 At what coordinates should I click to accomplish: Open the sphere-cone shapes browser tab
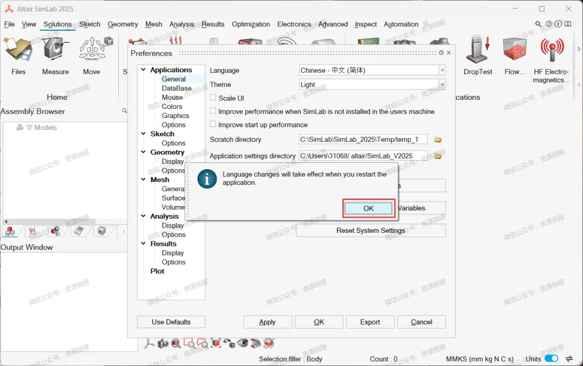tap(56, 232)
